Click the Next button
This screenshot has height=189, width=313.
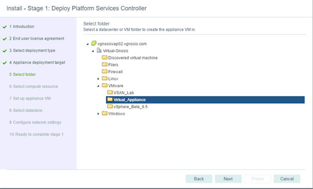click(x=228, y=179)
